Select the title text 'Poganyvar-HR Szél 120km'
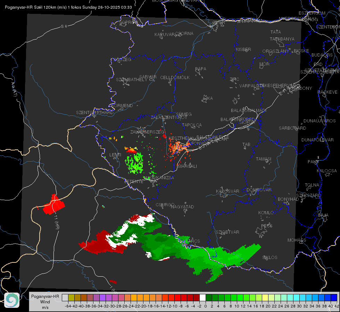Image resolution: width=340 pixels, height=312 pixels. point(31,7)
